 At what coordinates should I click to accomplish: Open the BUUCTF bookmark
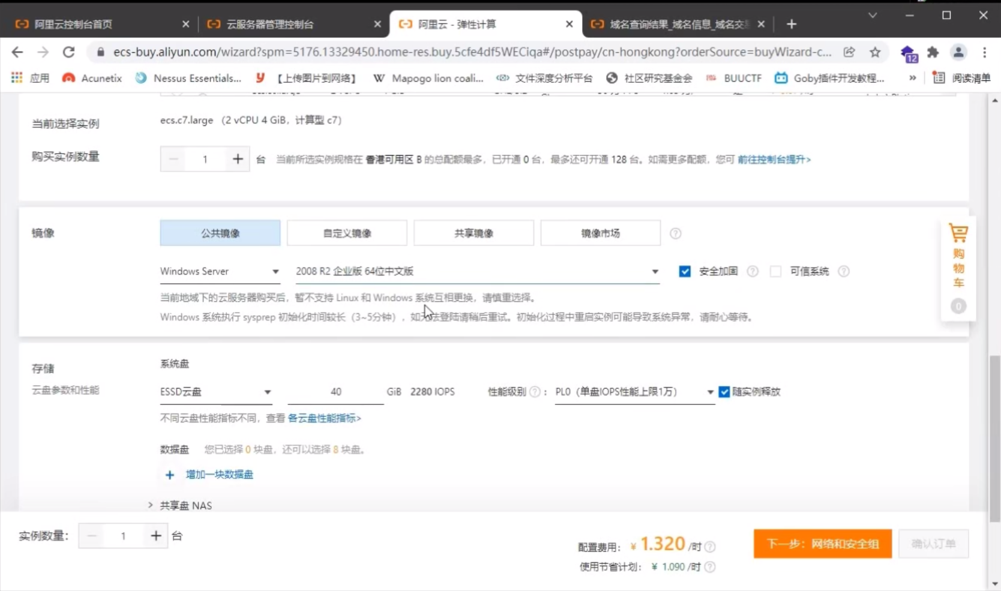[x=733, y=78]
